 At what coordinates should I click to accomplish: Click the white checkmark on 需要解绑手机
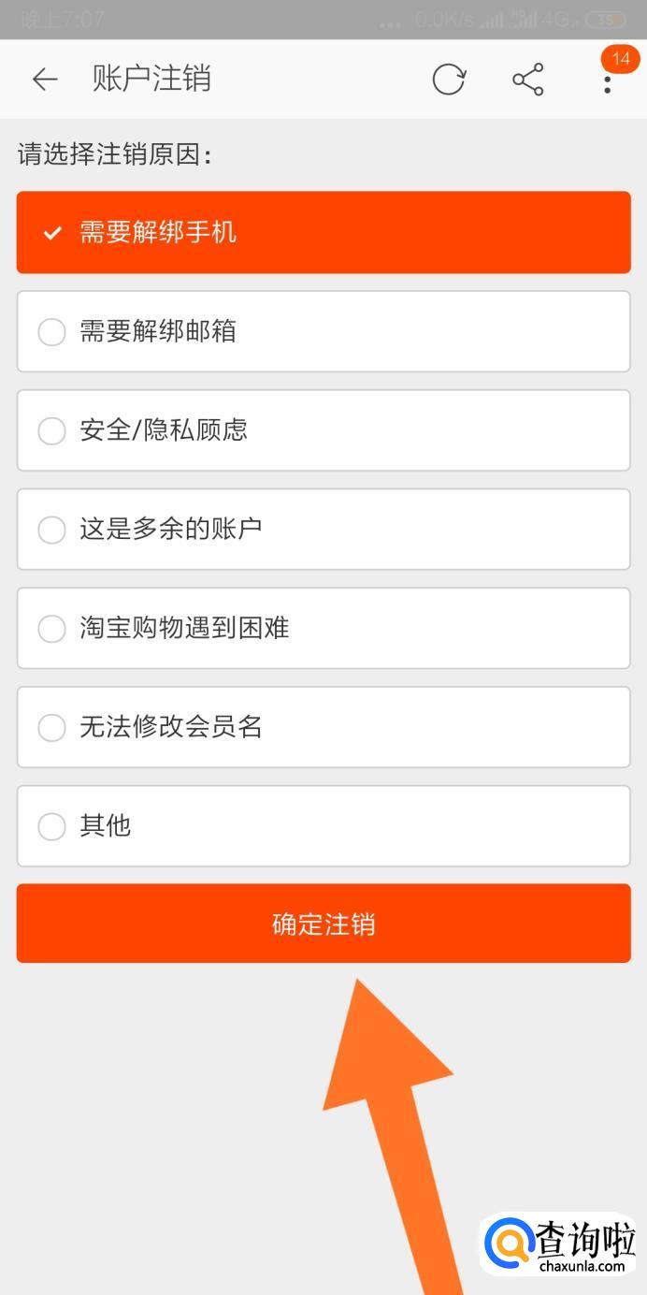(x=52, y=233)
